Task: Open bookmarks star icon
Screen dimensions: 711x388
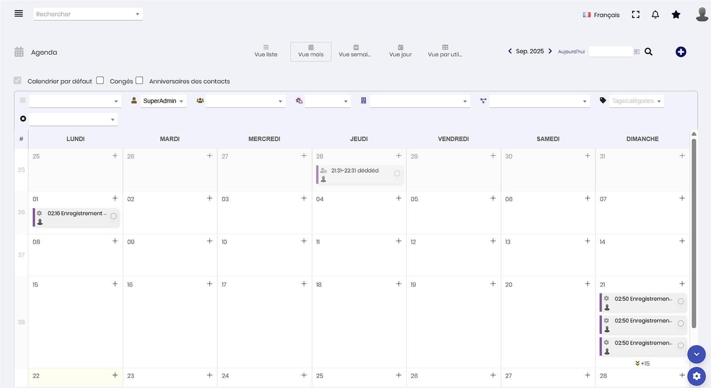Action: [x=676, y=15]
